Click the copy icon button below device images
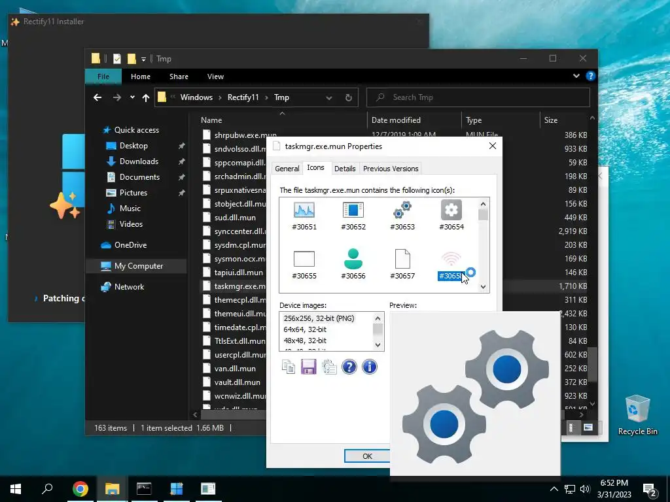The width and height of the screenshot is (670, 502). pyautogui.click(x=289, y=367)
